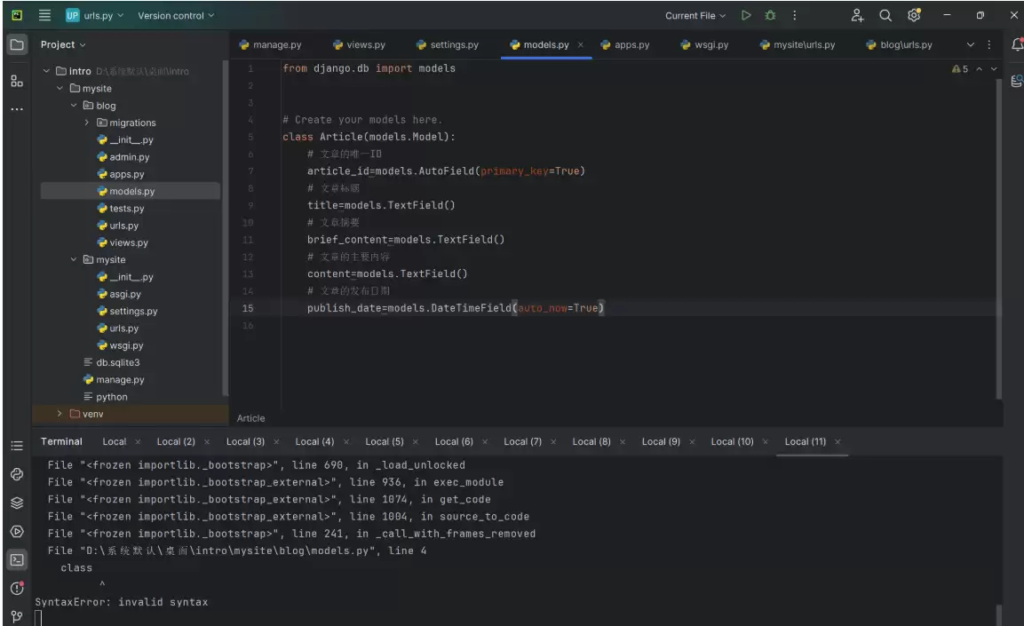Switch to blog\urls.py editor tab
Screen dimensions: 1024x626
tap(899, 44)
